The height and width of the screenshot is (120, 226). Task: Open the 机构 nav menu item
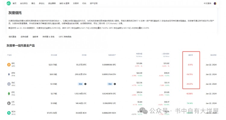click(84, 3)
